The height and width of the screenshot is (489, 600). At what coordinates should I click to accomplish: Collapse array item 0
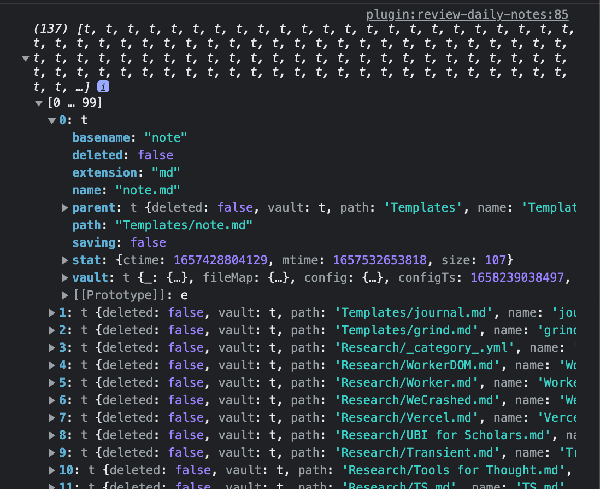(x=52, y=120)
